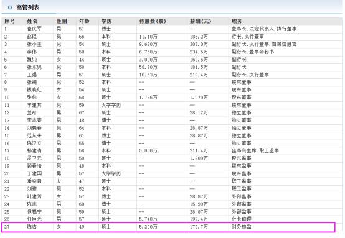
Task: Click the 序号 column header
Action: click(x=10, y=21)
